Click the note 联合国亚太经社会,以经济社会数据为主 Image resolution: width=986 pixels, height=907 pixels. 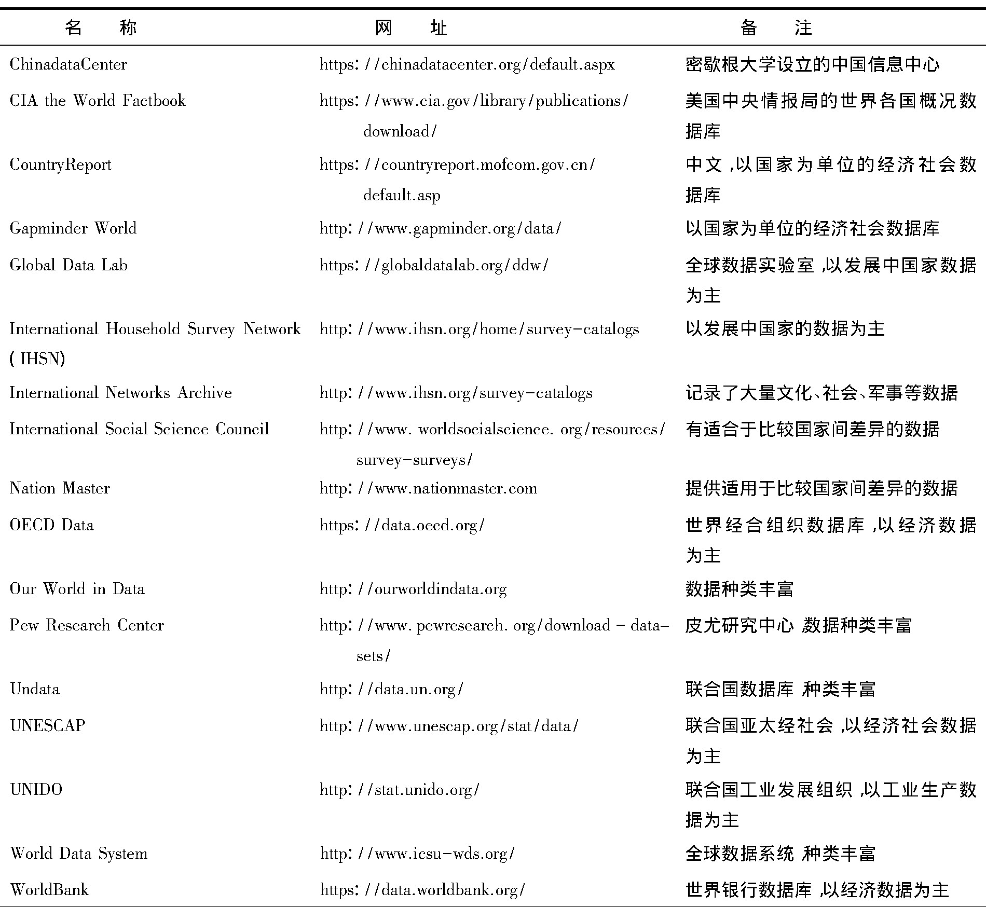(831, 741)
